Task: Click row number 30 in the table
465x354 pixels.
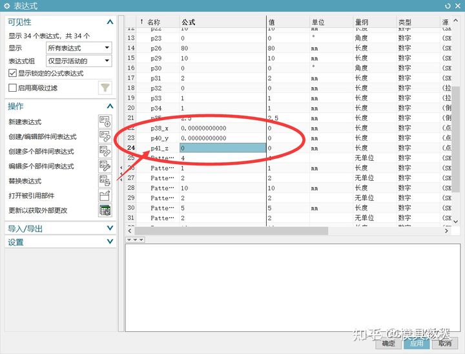Action: coord(130,208)
